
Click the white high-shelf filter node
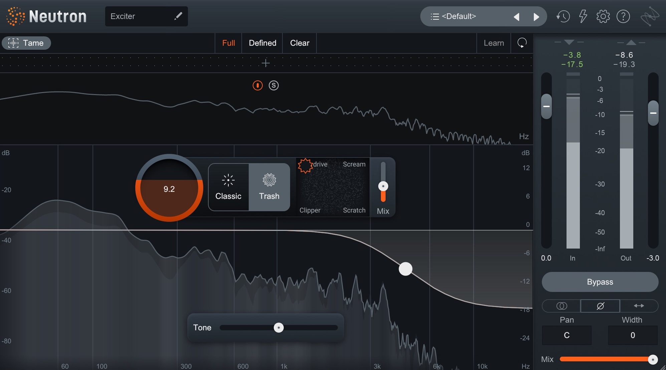(406, 269)
